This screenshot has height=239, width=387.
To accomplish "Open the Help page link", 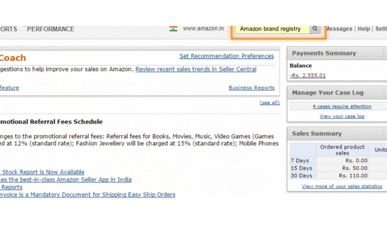I will point(364,29).
